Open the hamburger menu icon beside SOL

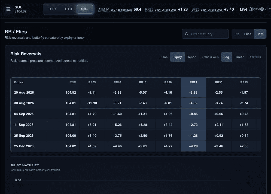click(8, 9)
